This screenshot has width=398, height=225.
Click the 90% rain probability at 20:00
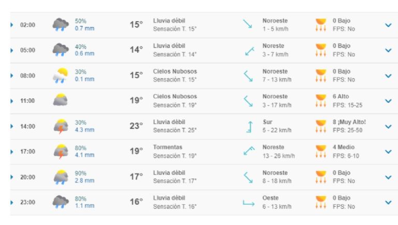tap(81, 173)
